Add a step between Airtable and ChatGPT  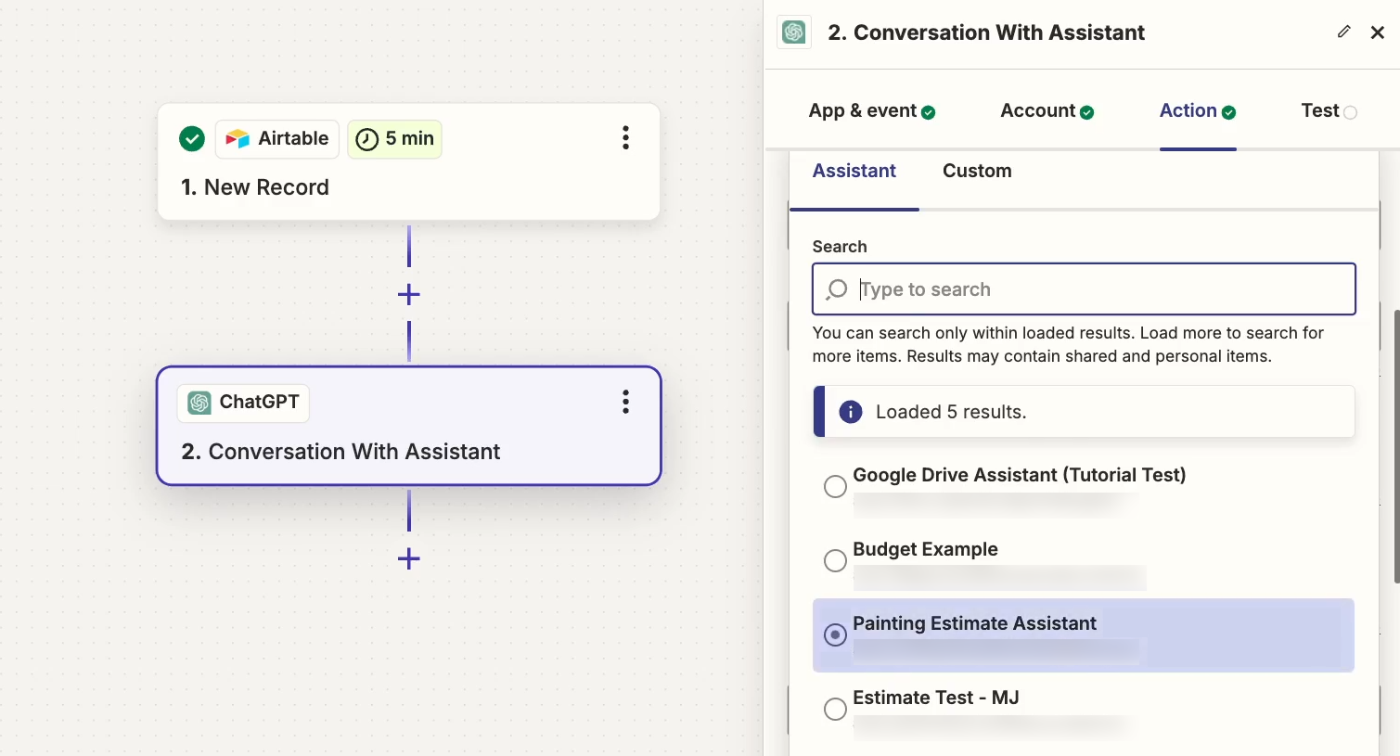click(x=409, y=295)
